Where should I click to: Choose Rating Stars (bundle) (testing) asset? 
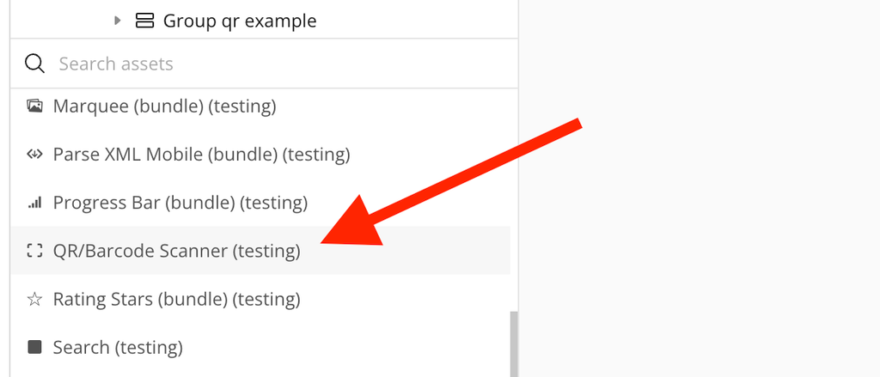176,300
